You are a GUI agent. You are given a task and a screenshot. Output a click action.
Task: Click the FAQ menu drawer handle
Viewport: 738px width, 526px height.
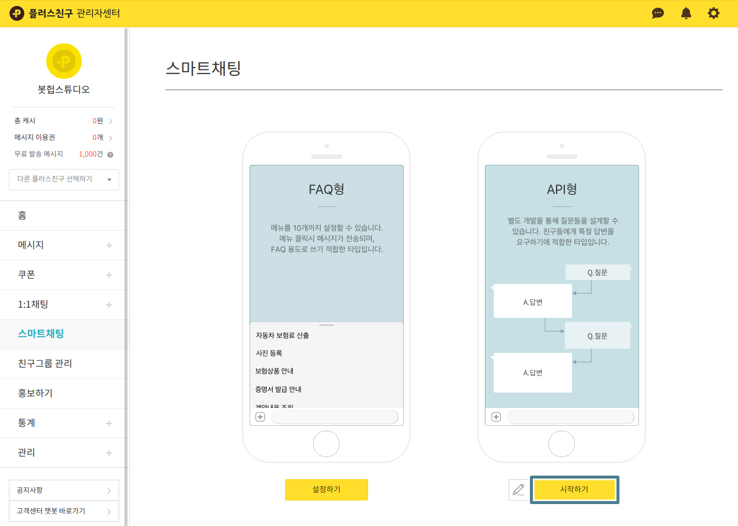point(327,326)
